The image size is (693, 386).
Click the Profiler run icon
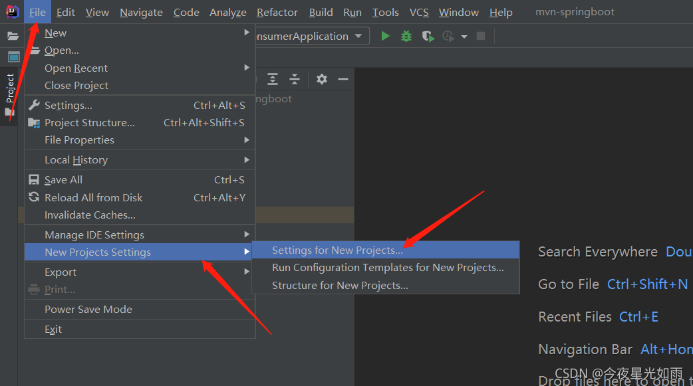(x=448, y=36)
